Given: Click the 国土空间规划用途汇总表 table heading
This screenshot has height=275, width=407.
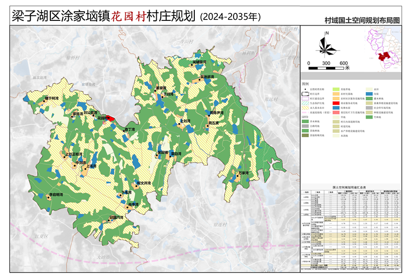Looking at the screenshot, I should pyautogui.click(x=348, y=187).
